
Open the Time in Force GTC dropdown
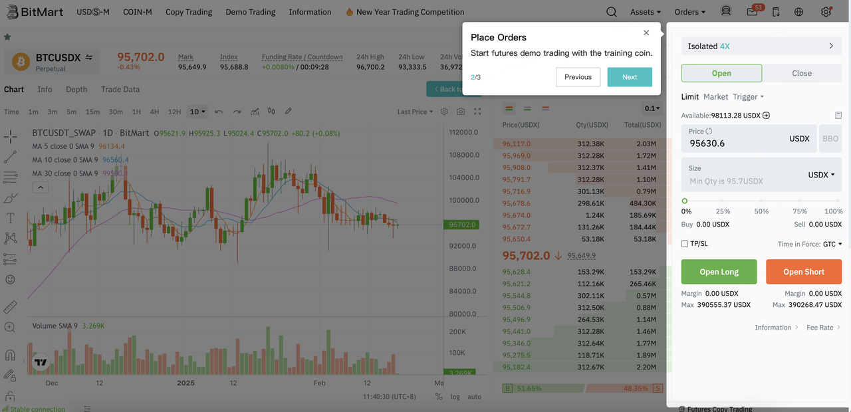pos(832,245)
